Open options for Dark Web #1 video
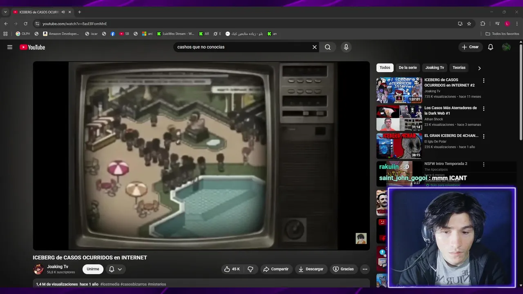 click(484, 109)
